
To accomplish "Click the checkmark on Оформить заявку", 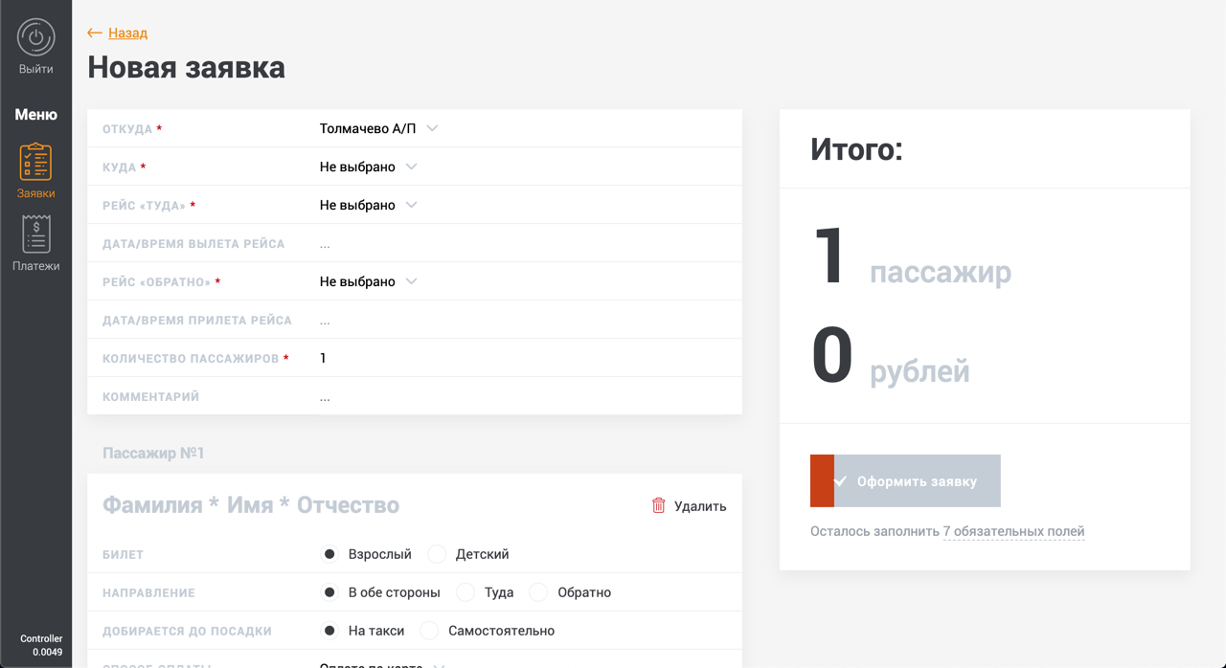I will (841, 481).
